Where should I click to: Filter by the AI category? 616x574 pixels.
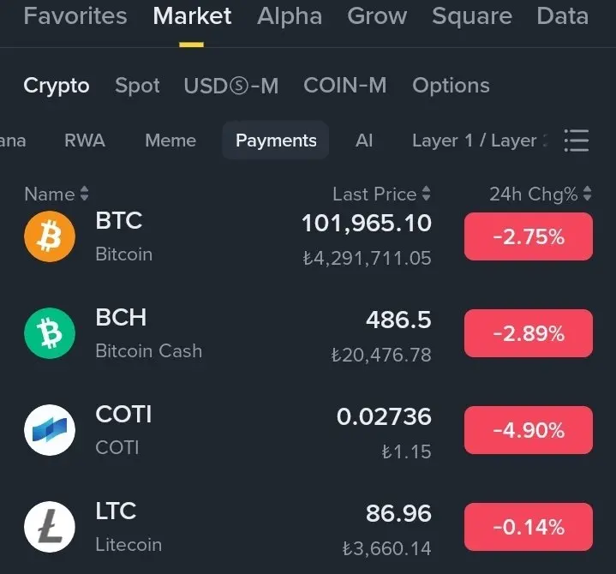click(x=364, y=141)
